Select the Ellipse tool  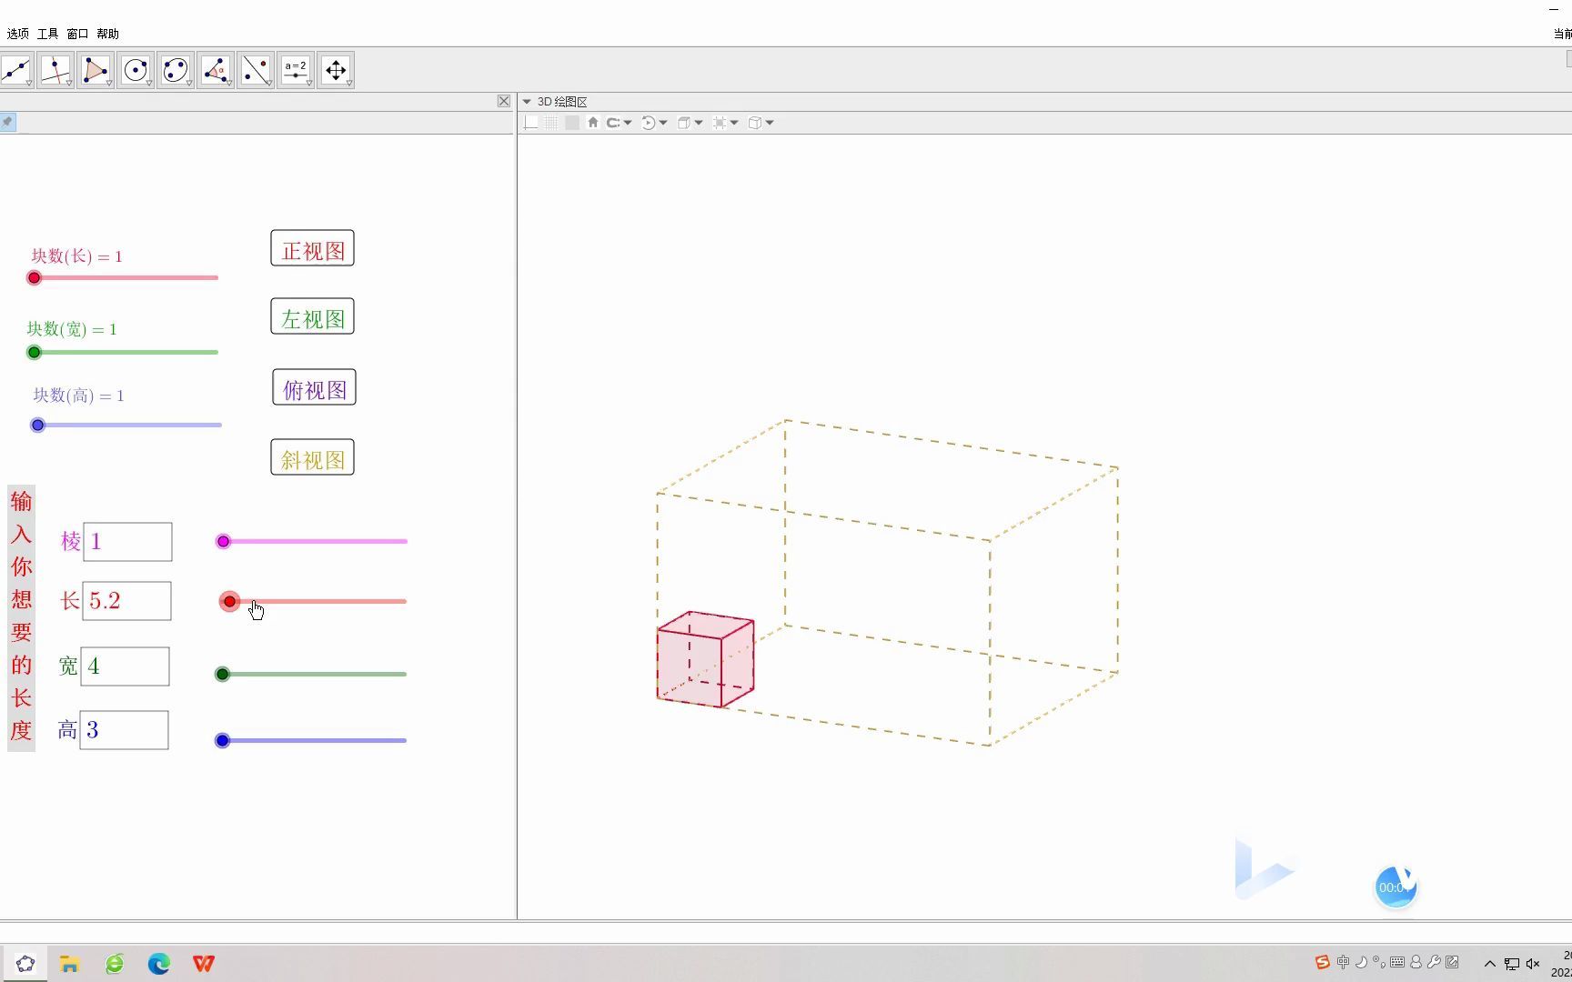point(175,69)
